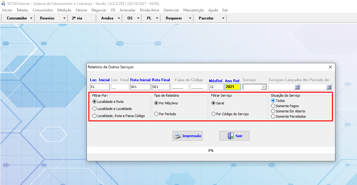Expand the Parcelar toolbar dropdown arrow
This screenshot has width=357, height=185.
click(223, 18)
